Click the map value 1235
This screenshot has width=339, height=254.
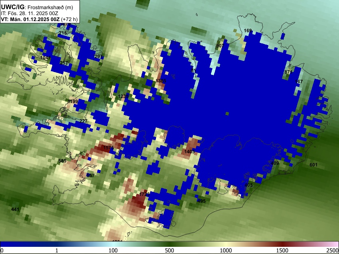click(x=123, y=96)
